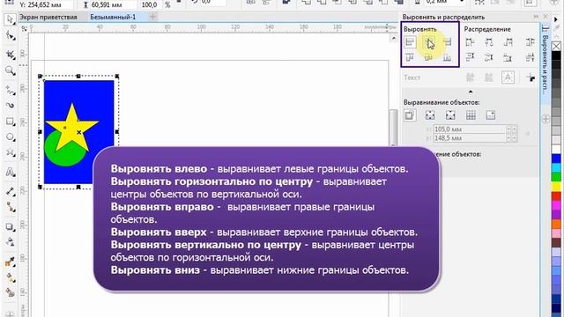Viewport: 564px width, 317px height.
Task: Click Align Bottom icon under Выровнять
Action: tap(447, 57)
